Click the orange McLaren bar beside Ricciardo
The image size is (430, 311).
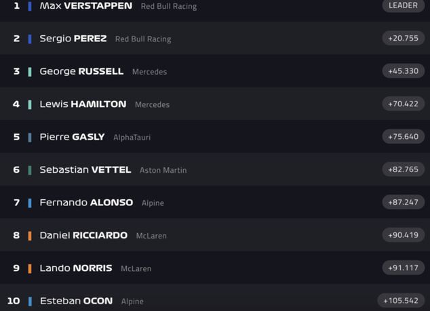pyautogui.click(x=30, y=236)
